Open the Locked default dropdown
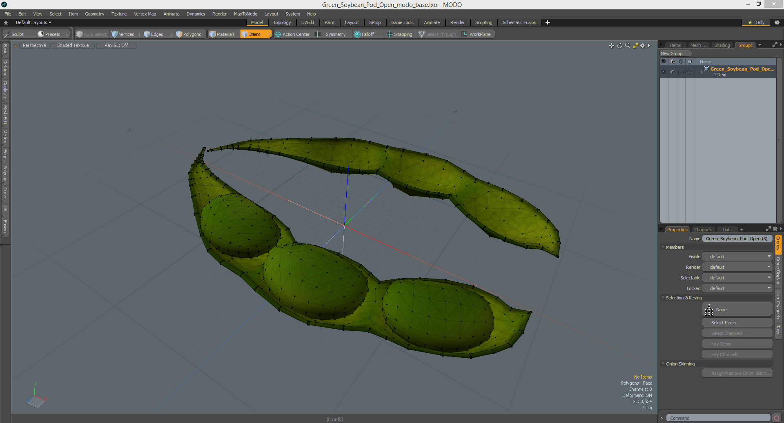Screen dimensions: 784x423 pyautogui.click(x=740, y=288)
